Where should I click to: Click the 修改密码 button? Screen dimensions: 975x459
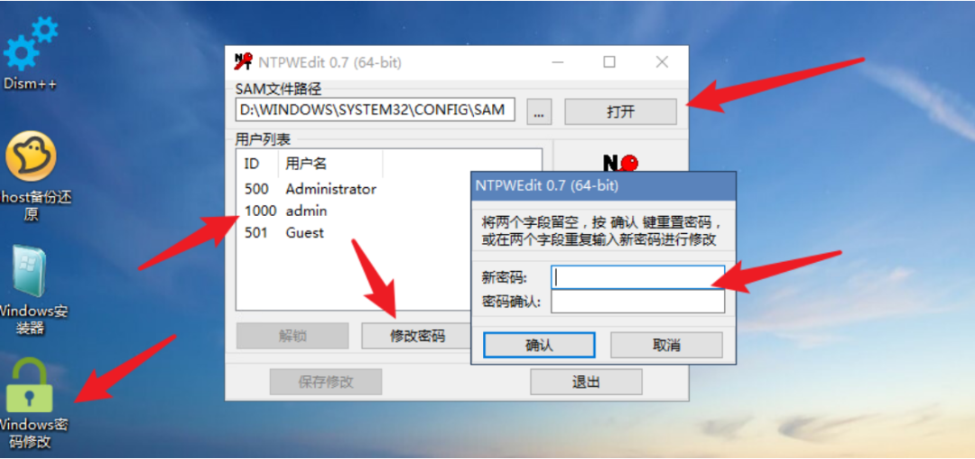click(x=415, y=336)
